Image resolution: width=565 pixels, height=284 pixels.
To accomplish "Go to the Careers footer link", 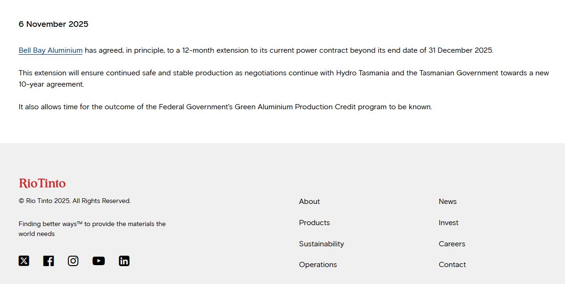I will (x=451, y=244).
